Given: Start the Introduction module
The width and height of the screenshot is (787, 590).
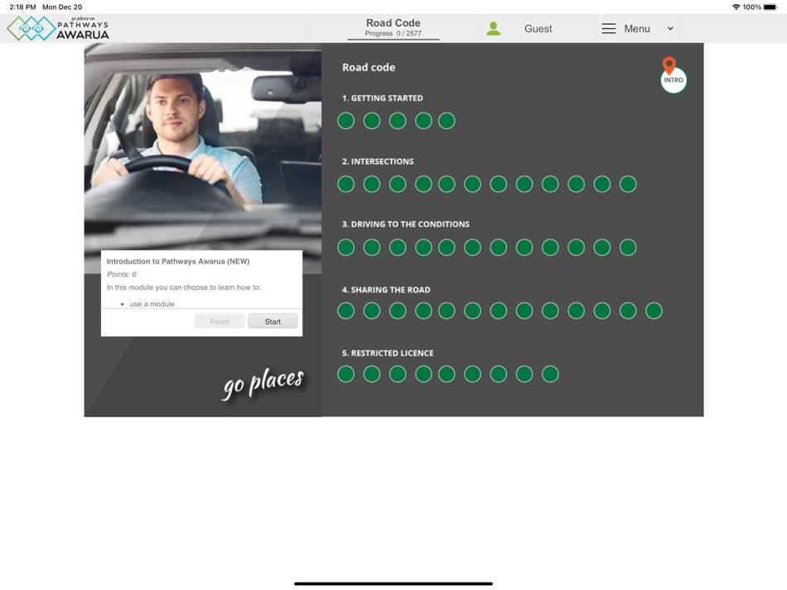Looking at the screenshot, I should [273, 322].
